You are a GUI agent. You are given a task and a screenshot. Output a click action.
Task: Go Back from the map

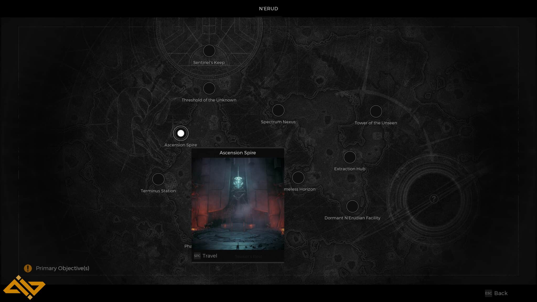[x=501, y=293]
